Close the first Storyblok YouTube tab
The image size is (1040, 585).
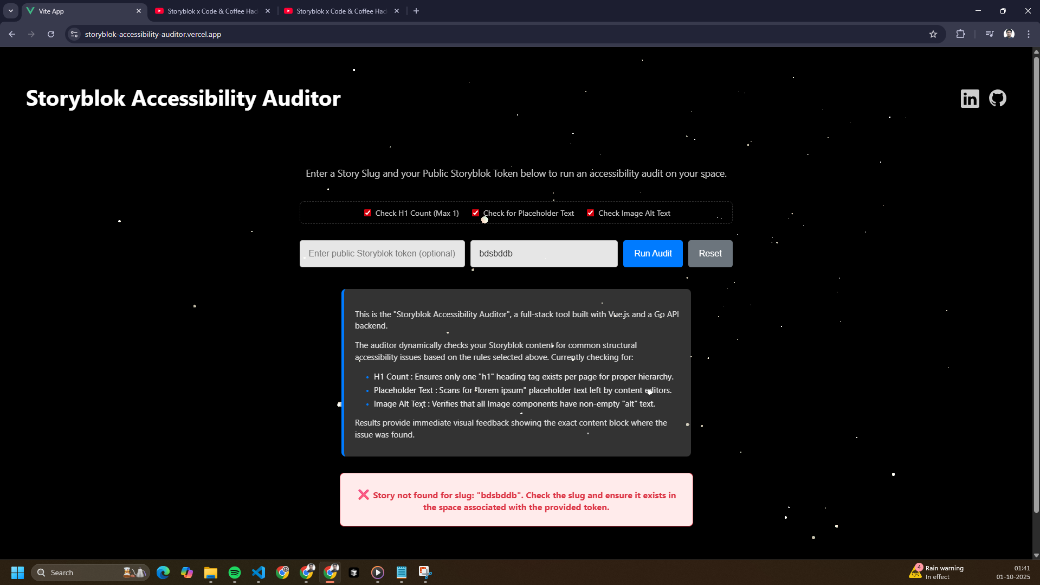(x=268, y=11)
